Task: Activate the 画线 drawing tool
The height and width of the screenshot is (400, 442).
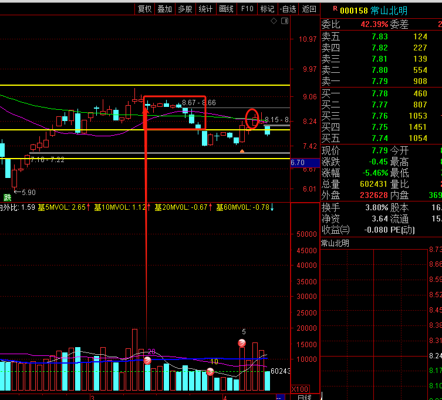Action: click(x=226, y=9)
